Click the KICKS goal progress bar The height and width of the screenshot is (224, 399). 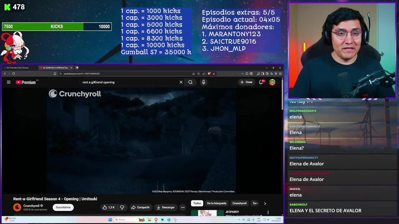pyautogui.click(x=57, y=27)
